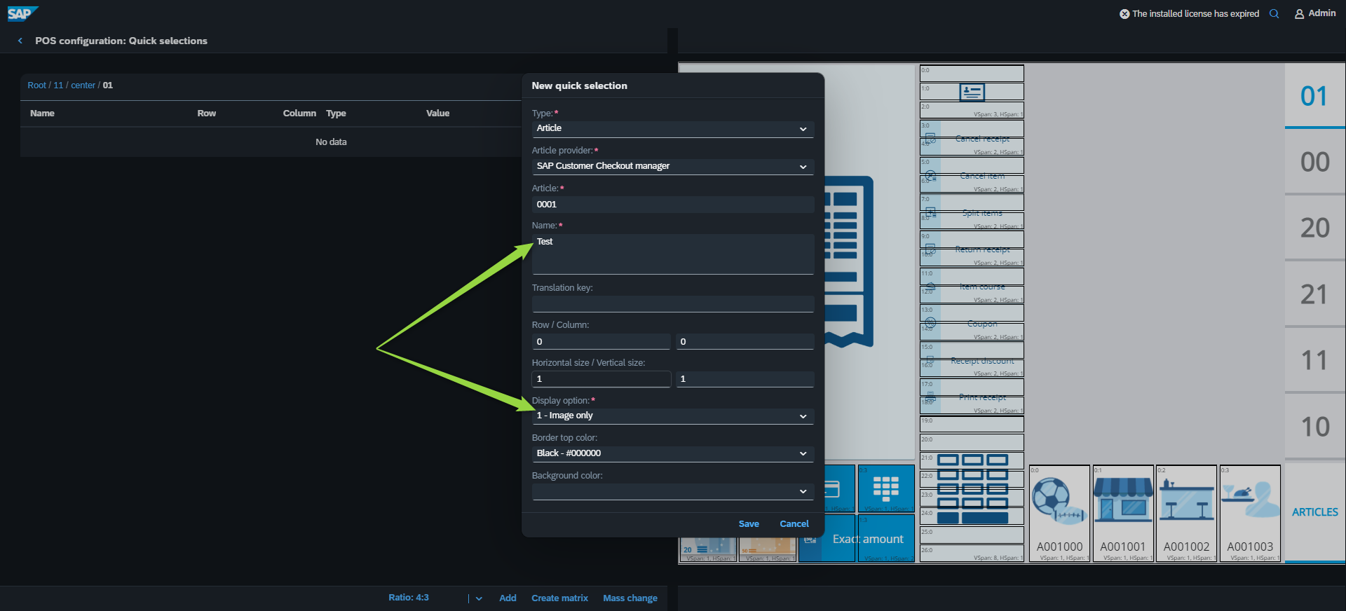
Task: Open the Article provider dropdown
Action: coord(672,167)
